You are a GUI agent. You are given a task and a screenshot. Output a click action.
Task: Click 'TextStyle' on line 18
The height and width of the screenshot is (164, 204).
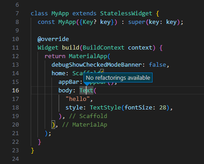(x=105, y=108)
